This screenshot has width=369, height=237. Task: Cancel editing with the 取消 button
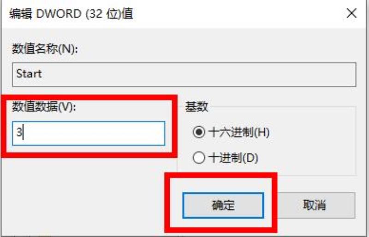tap(315, 205)
